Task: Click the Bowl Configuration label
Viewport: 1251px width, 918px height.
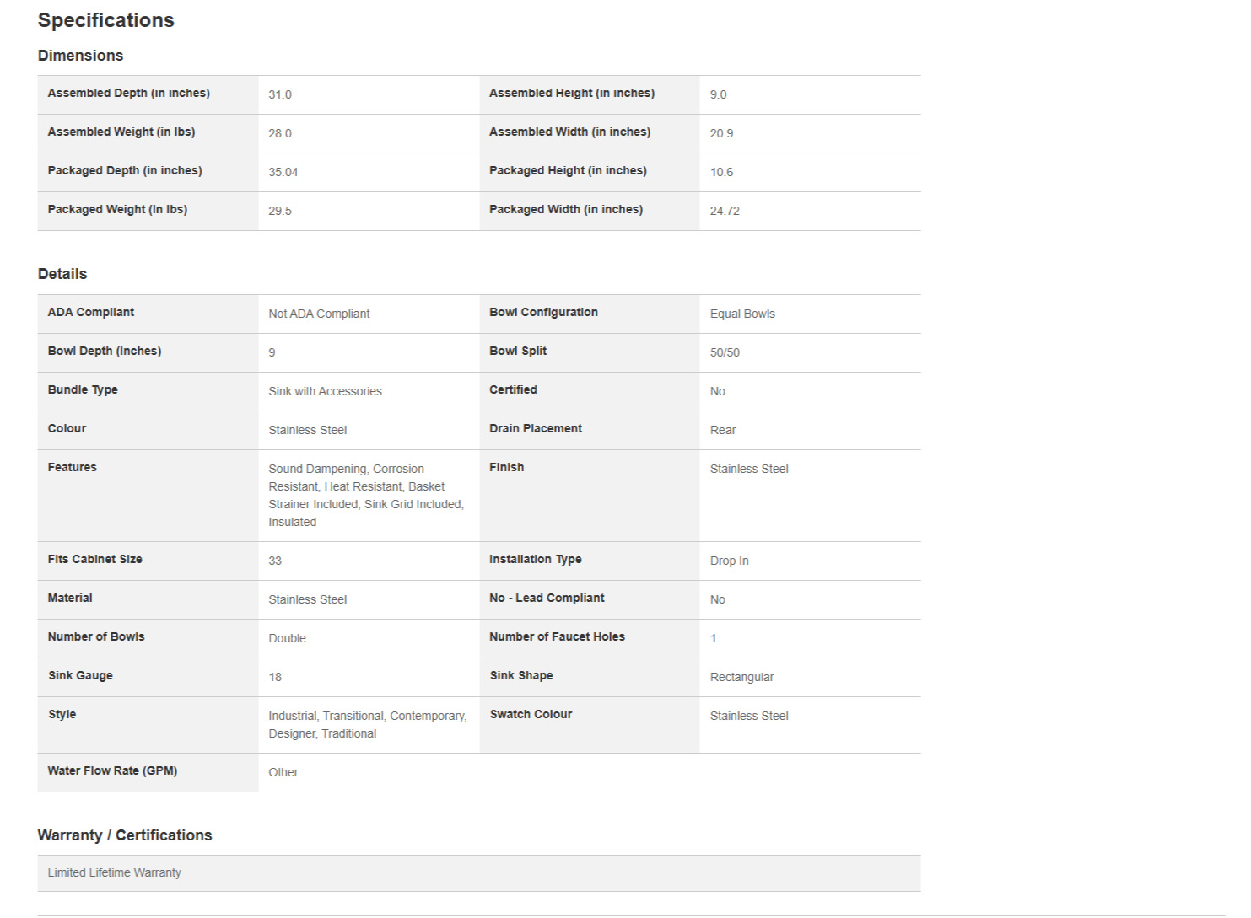Action: [543, 313]
